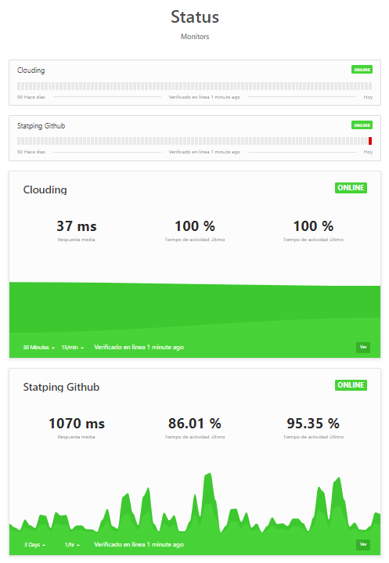Expand the 1/hr interval dropdown
389x563 pixels.
pos(72,545)
